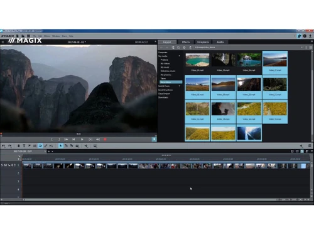Click the red Record button
314x235 pixels.
[105, 139]
